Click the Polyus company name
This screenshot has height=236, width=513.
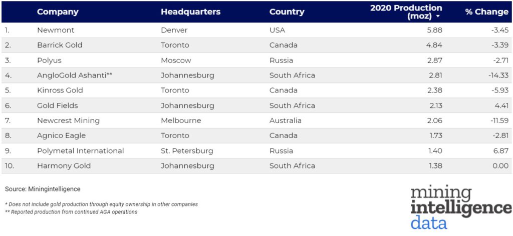(49, 60)
